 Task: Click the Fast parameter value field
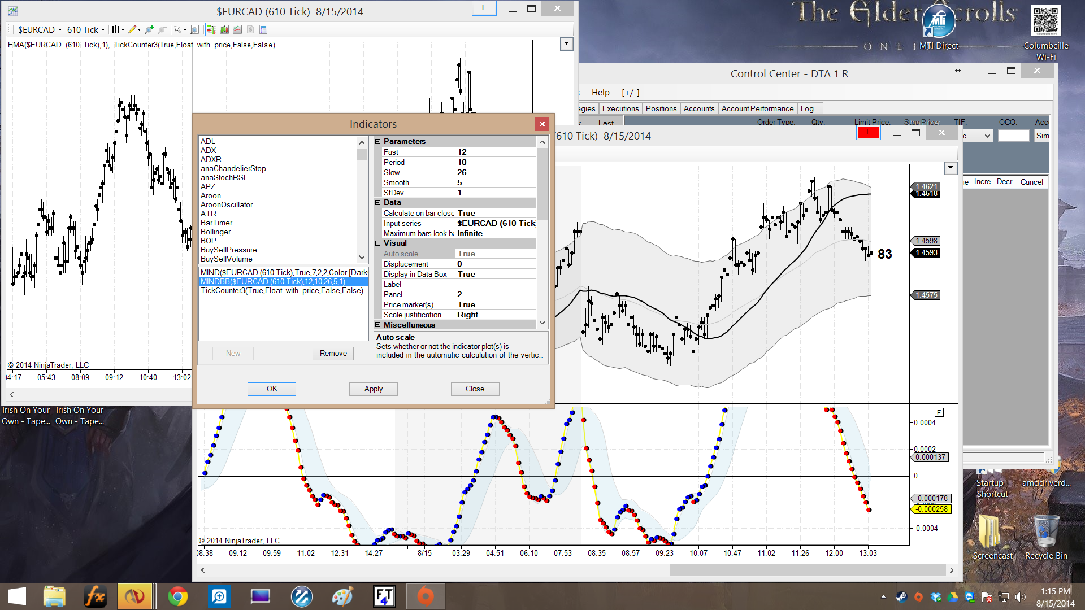(494, 152)
